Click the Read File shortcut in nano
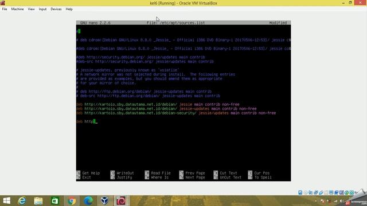 (x=158, y=173)
